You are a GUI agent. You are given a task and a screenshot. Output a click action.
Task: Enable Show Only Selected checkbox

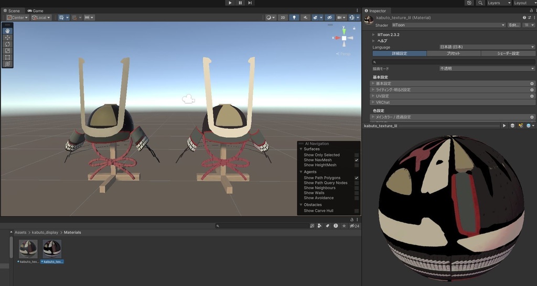click(357, 155)
